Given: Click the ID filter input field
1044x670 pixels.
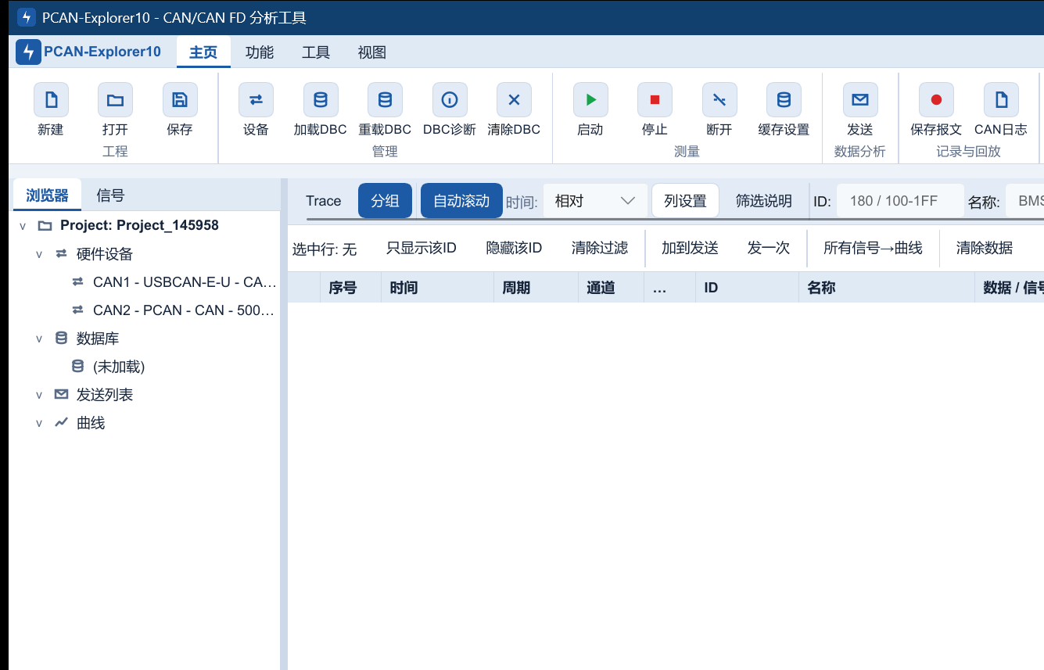Looking at the screenshot, I should 901,201.
